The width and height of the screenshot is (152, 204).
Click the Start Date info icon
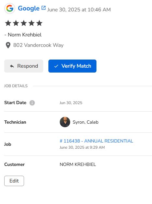(32, 103)
